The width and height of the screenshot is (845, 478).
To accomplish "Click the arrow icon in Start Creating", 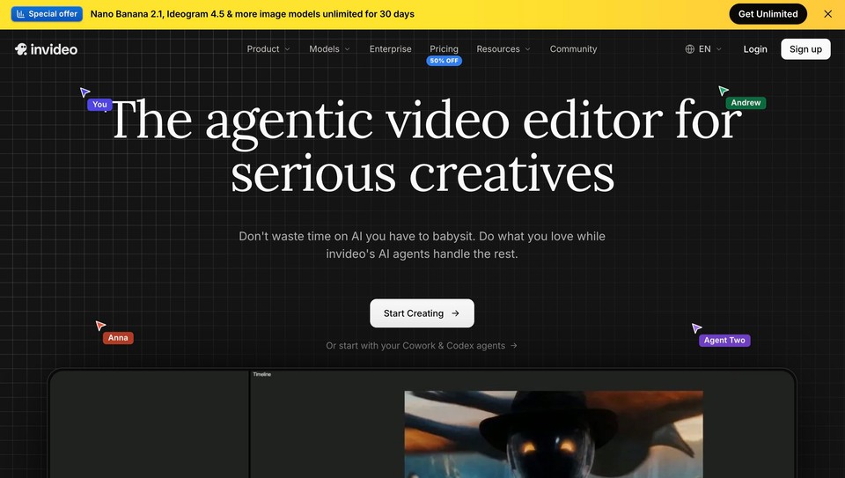I will (x=455, y=313).
